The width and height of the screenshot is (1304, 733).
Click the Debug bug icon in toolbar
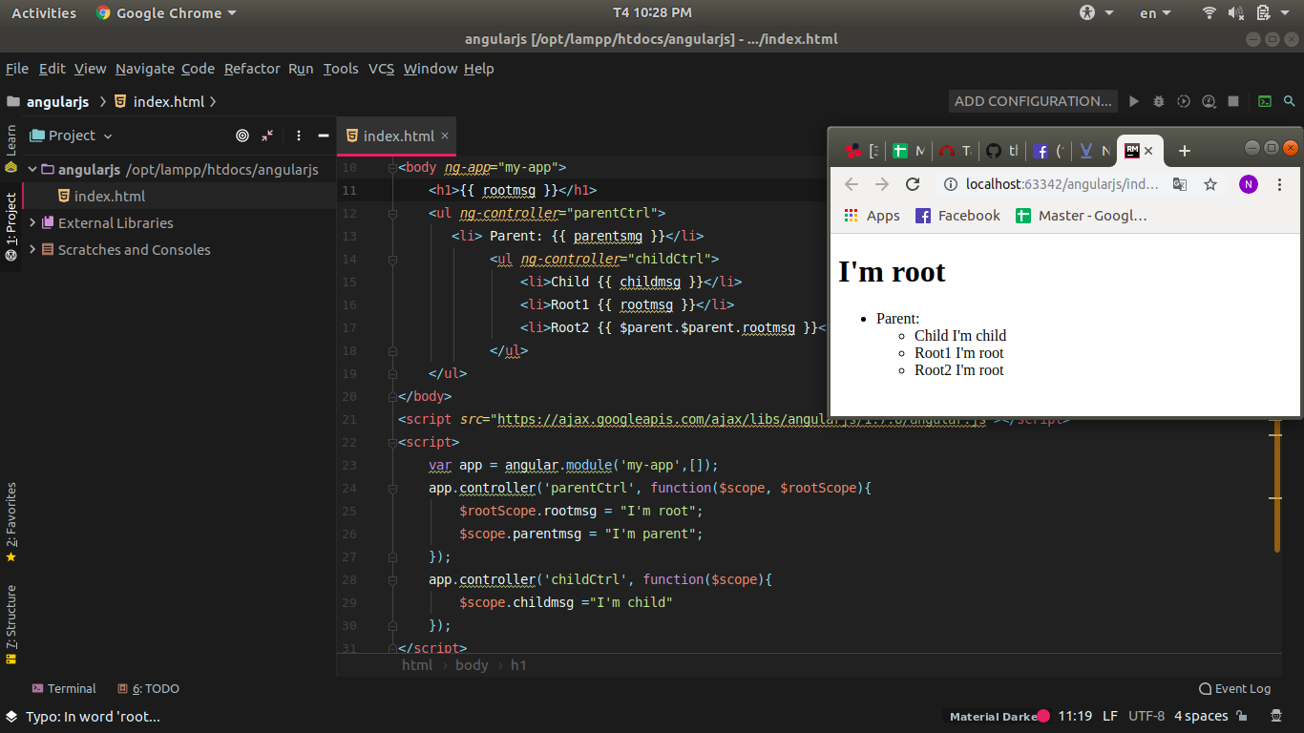coord(1159,101)
